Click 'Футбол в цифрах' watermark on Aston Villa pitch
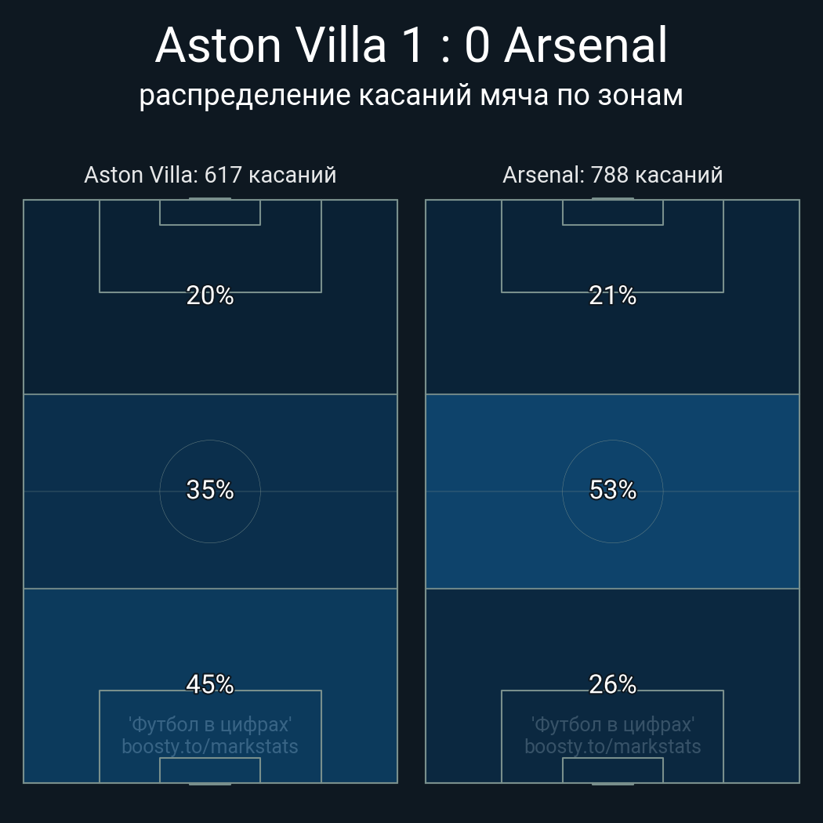The height and width of the screenshot is (823, 823). 210,724
